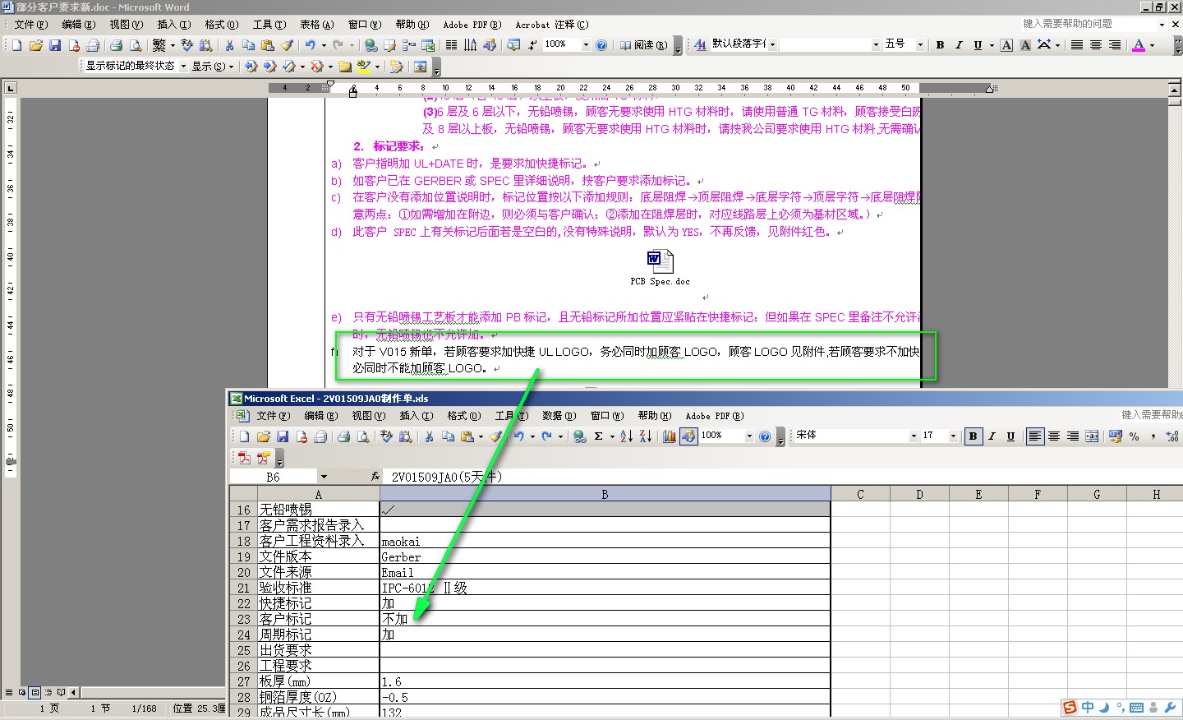
Task: Click the Print icon in Word toolbar
Action: (116, 45)
